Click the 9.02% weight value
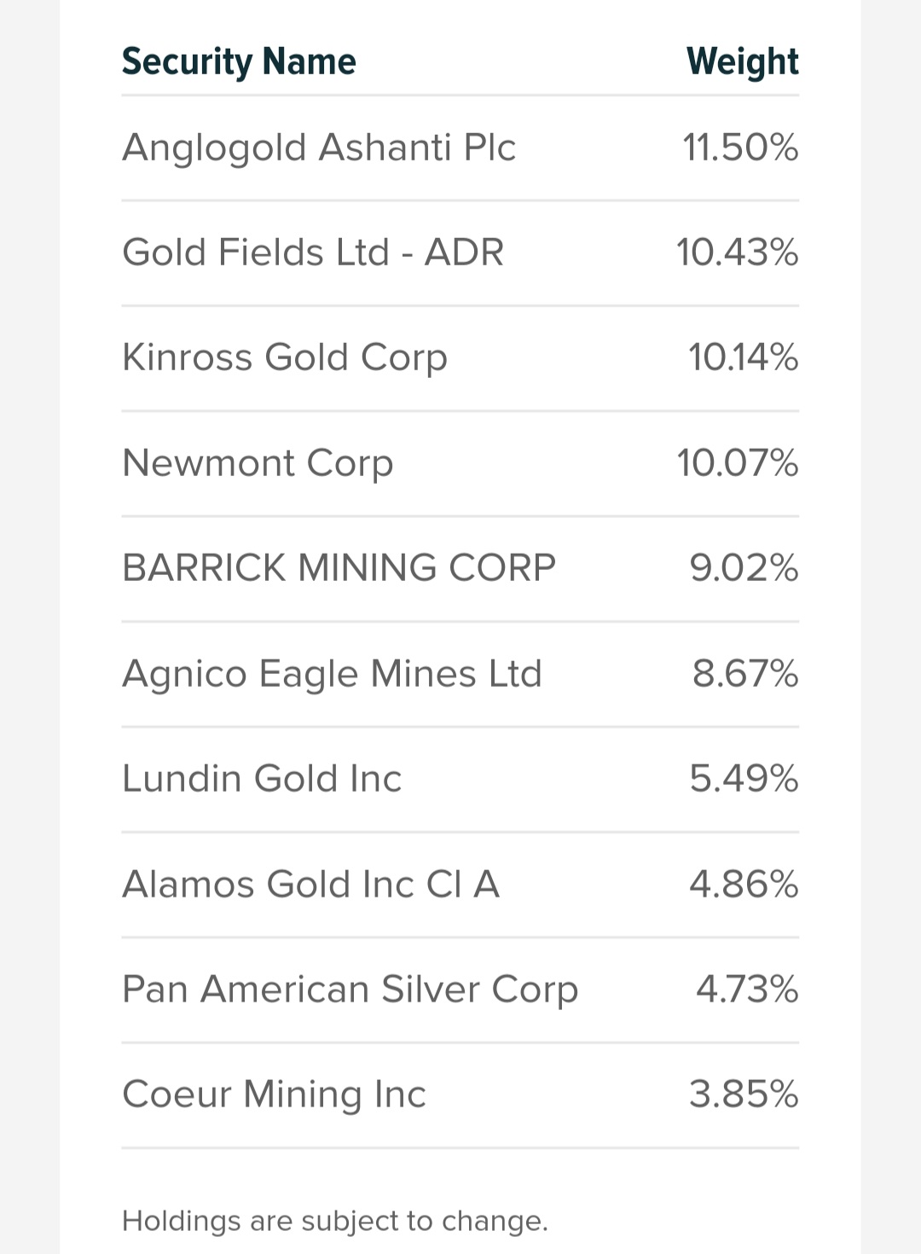Screen dimensions: 921x1254 [x=744, y=568]
